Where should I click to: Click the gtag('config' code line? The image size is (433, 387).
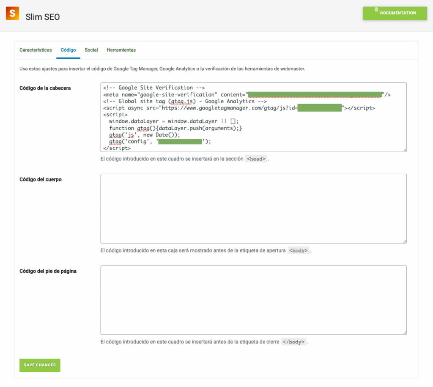[160, 141]
